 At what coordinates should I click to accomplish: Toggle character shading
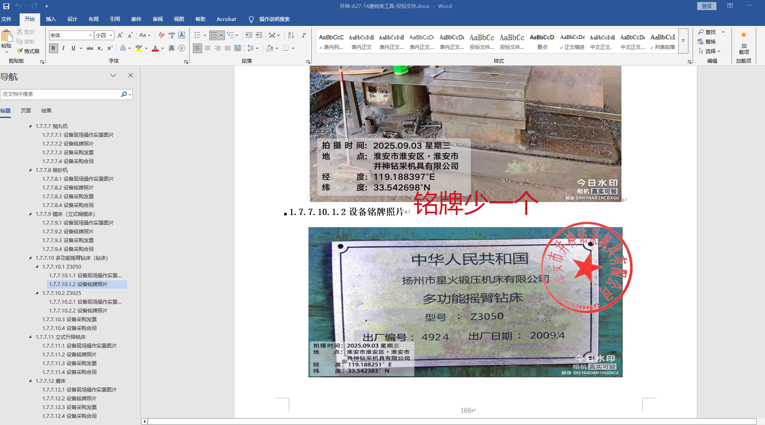click(x=172, y=48)
